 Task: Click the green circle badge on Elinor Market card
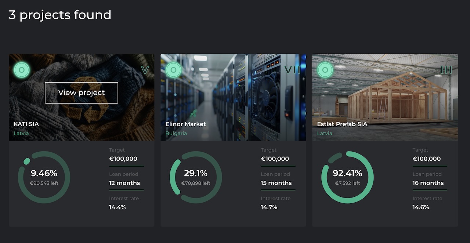coord(173,70)
